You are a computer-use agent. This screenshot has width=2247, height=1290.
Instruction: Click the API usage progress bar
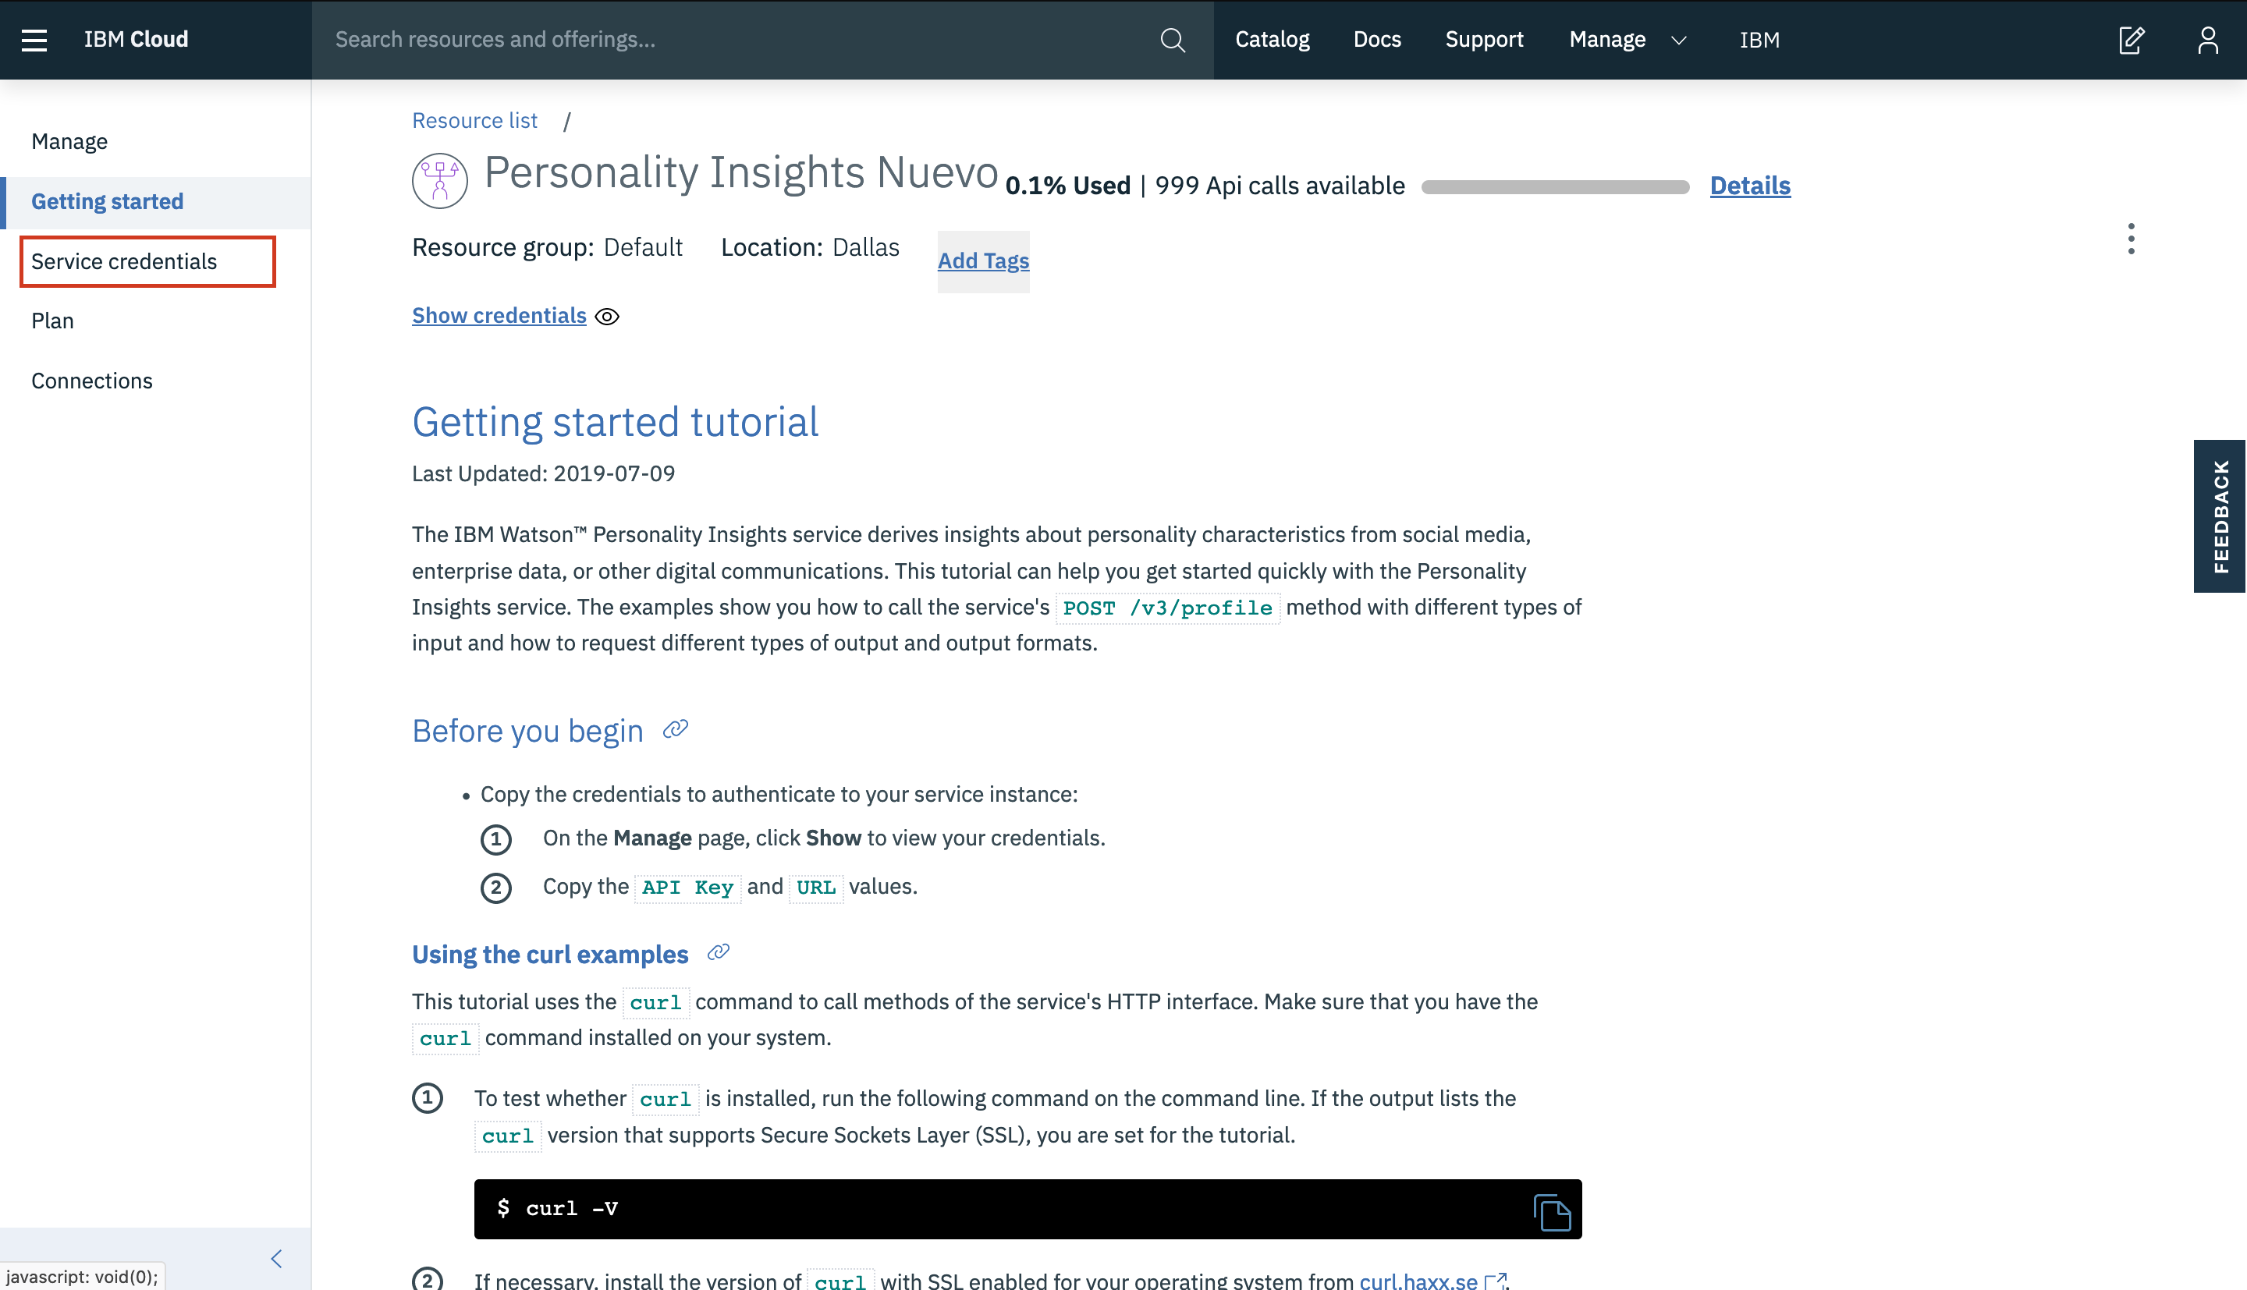[1554, 187]
